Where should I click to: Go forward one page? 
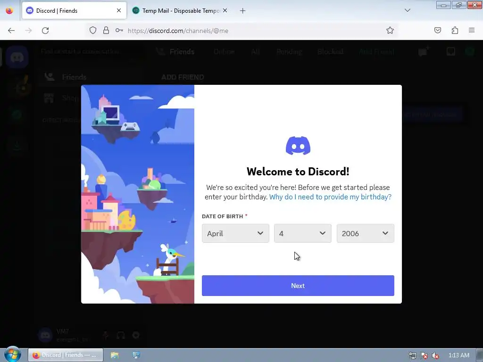(28, 31)
